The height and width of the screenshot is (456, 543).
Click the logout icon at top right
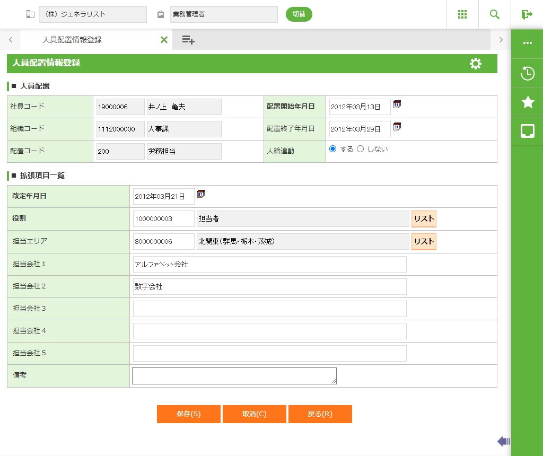527,14
